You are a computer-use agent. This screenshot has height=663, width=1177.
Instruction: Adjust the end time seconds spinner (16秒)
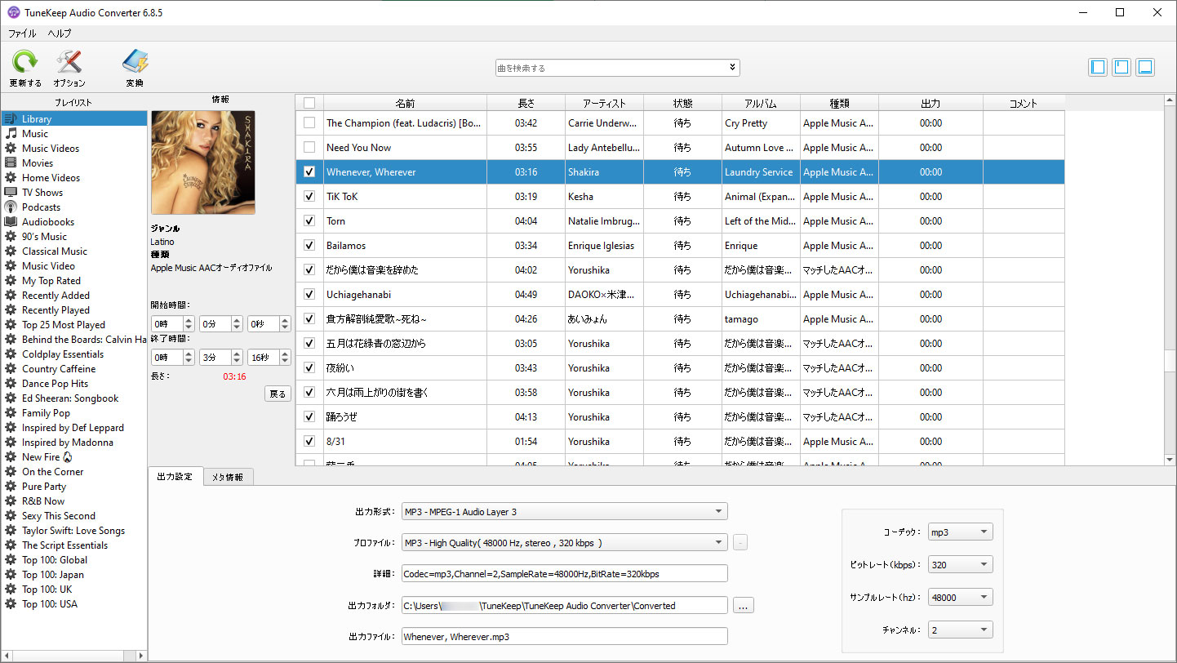(285, 357)
